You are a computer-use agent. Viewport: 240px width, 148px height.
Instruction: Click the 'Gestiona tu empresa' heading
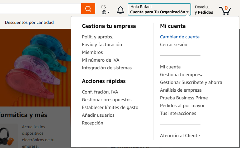pos(109,26)
